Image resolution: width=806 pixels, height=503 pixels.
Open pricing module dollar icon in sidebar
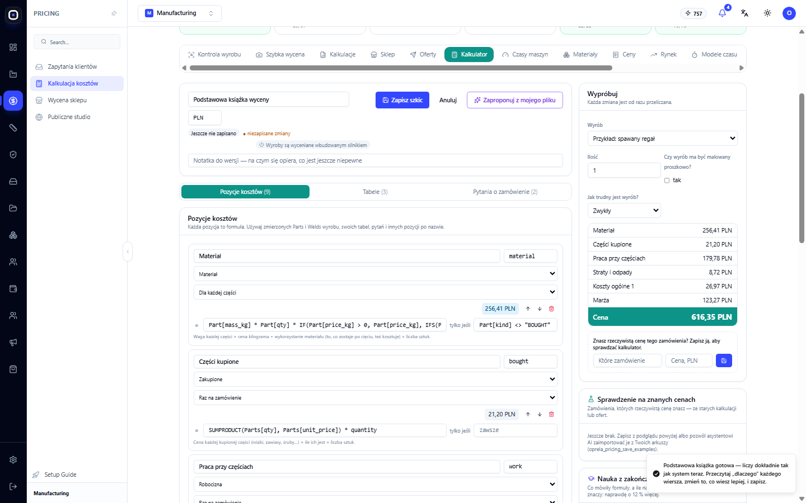13,101
